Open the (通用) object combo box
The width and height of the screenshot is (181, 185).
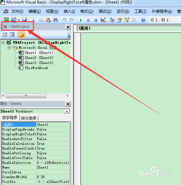[129, 29]
